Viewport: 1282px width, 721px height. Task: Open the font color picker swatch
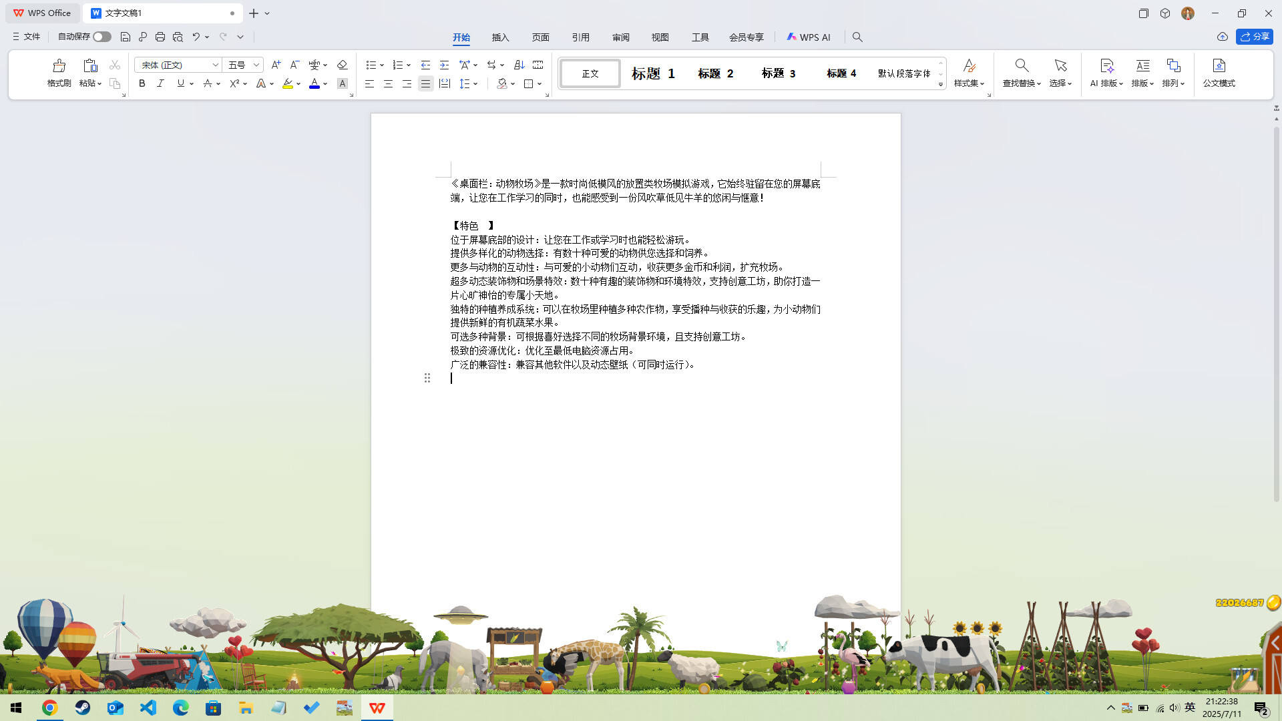pyautogui.click(x=314, y=83)
